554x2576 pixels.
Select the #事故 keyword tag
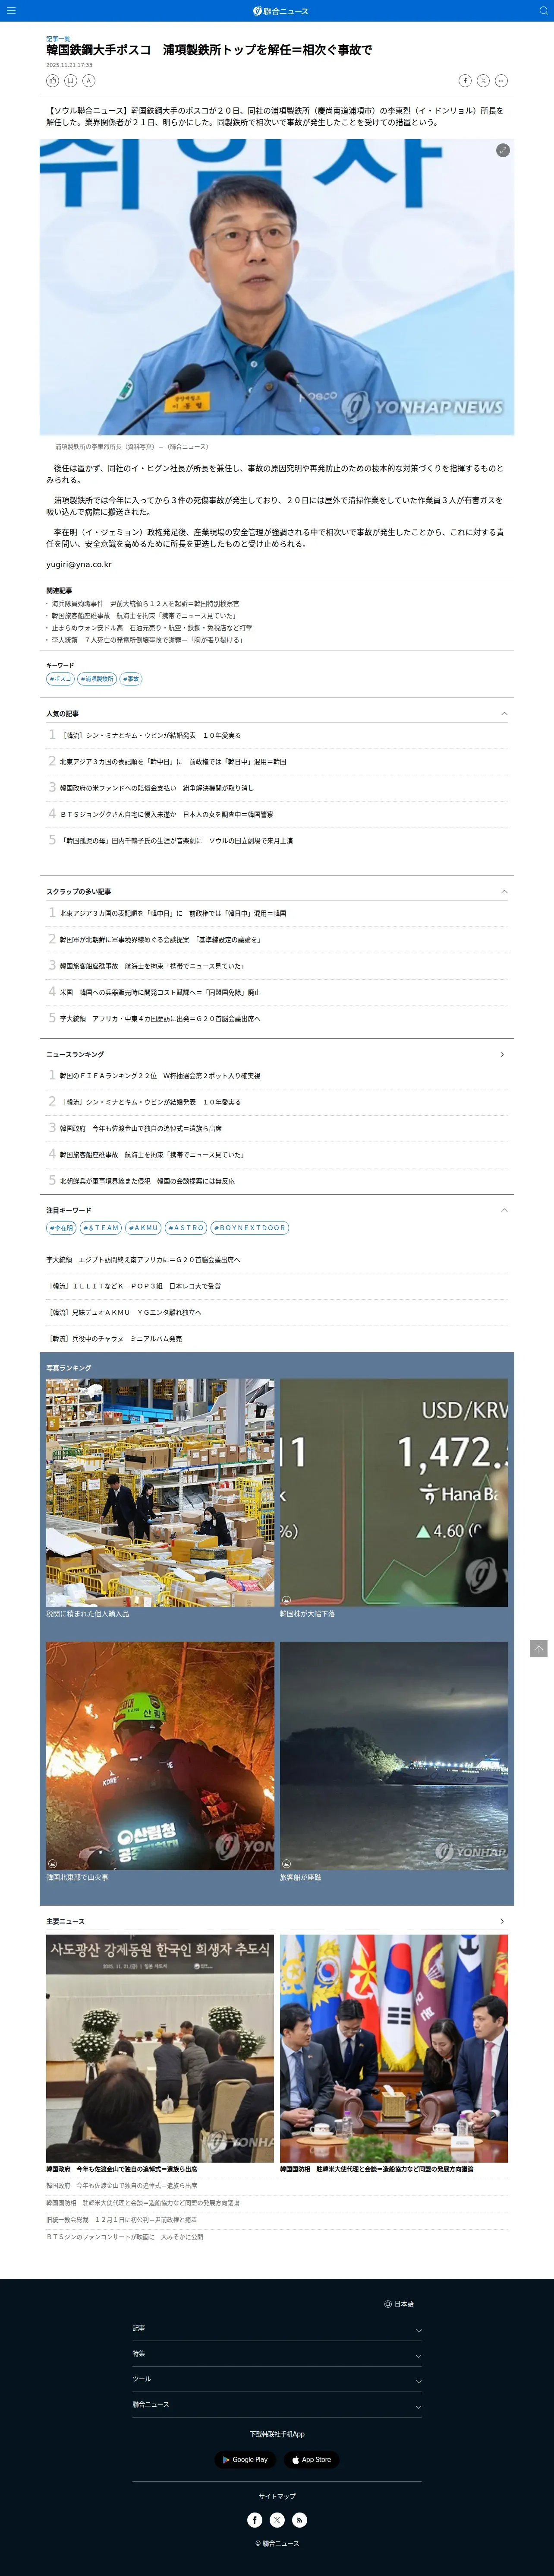pyautogui.click(x=131, y=679)
